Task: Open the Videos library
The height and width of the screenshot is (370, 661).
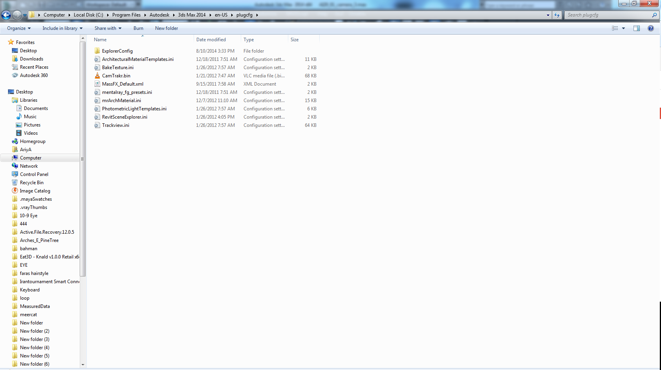Action: coord(31,133)
